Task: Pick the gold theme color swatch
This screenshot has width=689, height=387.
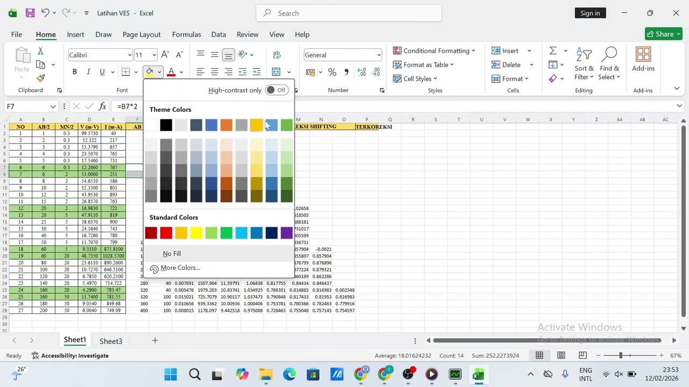Action: (256, 125)
